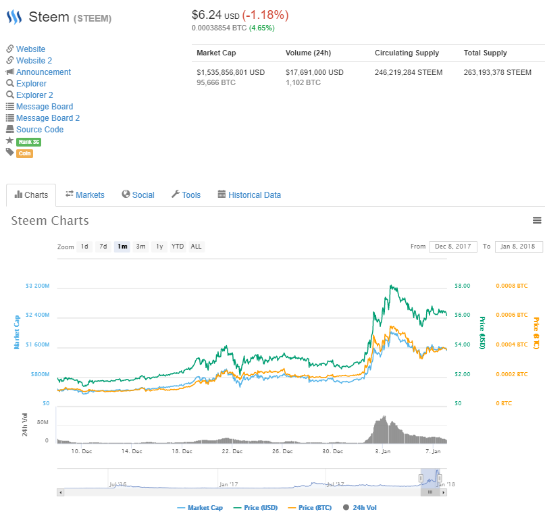The width and height of the screenshot is (545, 514).
Task: Click the To date field
Action: coord(519,247)
